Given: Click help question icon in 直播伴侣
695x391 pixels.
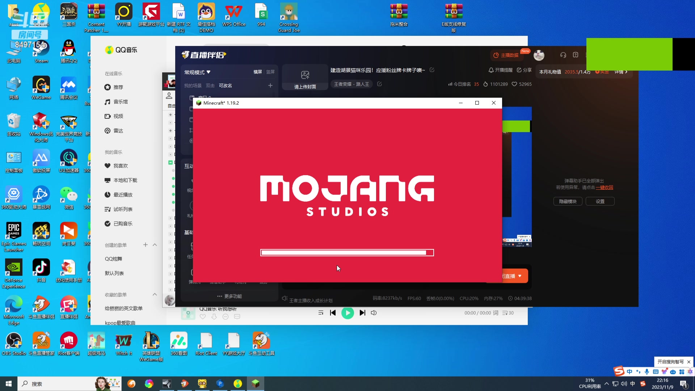Looking at the screenshot, I should pos(576,55).
